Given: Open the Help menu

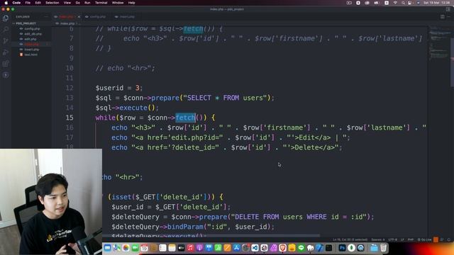Looking at the screenshot, I should click(131, 3).
